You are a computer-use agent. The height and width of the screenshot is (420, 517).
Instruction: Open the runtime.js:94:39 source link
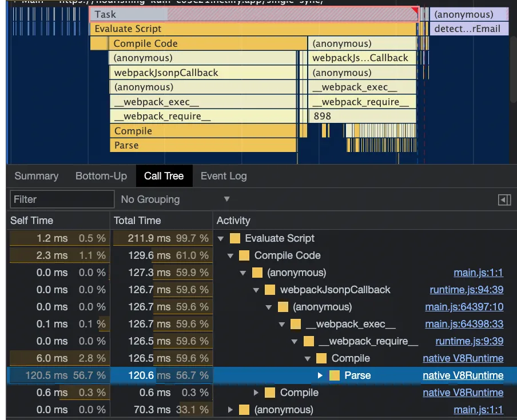pos(467,290)
